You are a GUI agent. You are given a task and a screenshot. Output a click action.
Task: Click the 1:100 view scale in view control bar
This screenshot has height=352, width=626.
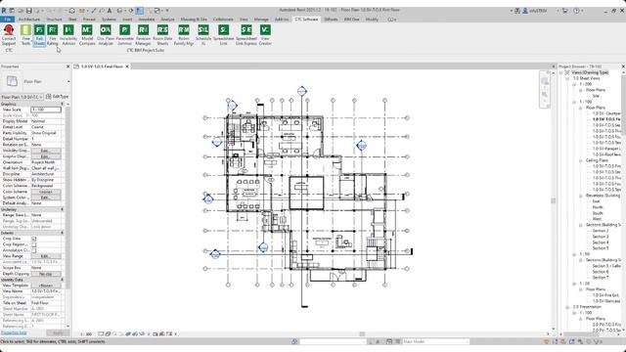86,334
